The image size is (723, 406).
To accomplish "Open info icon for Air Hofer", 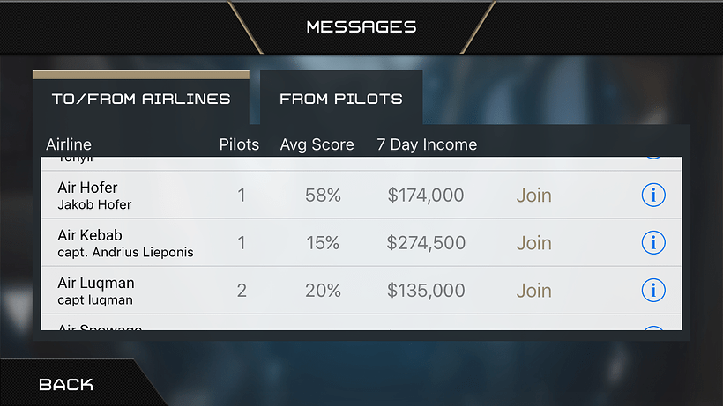I will [x=653, y=195].
